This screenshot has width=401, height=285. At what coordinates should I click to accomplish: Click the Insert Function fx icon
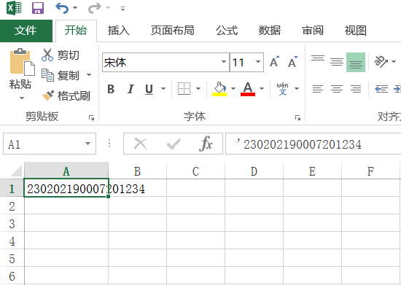click(x=206, y=144)
